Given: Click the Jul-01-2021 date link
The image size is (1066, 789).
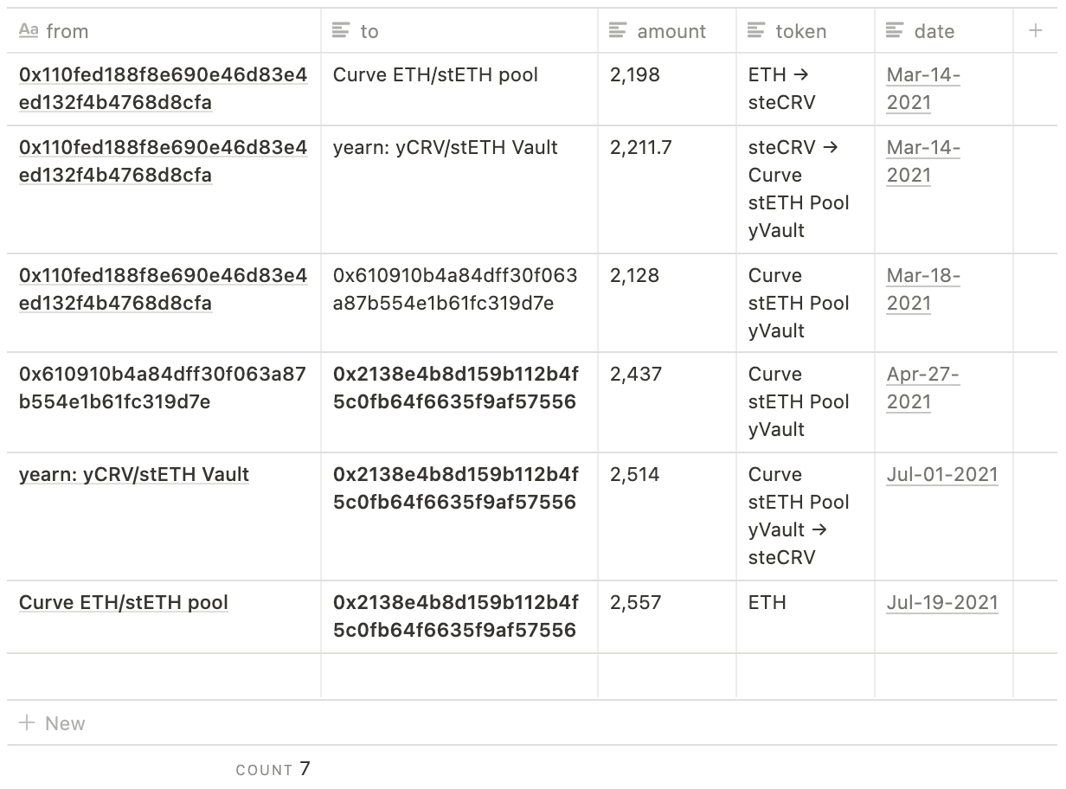Looking at the screenshot, I should click(x=942, y=475).
